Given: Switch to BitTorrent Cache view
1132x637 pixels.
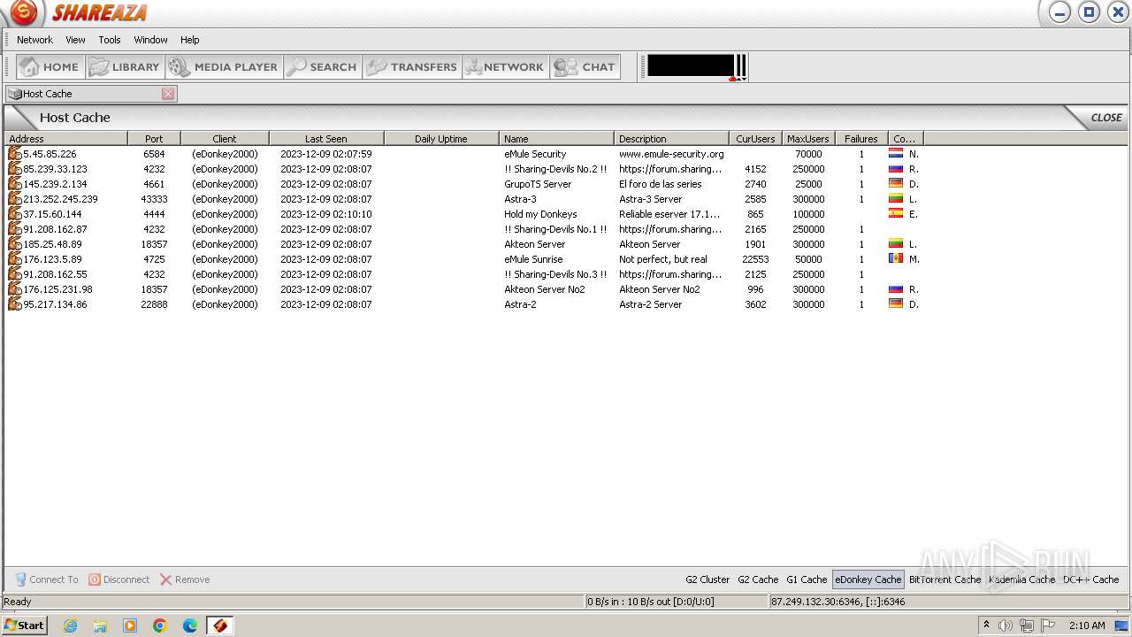Looking at the screenshot, I should (945, 579).
